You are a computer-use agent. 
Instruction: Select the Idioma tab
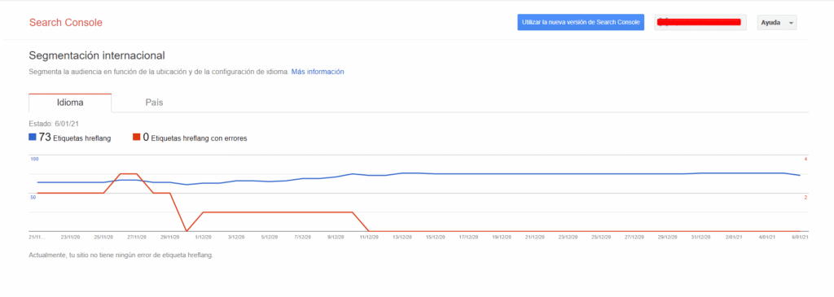[x=70, y=103]
